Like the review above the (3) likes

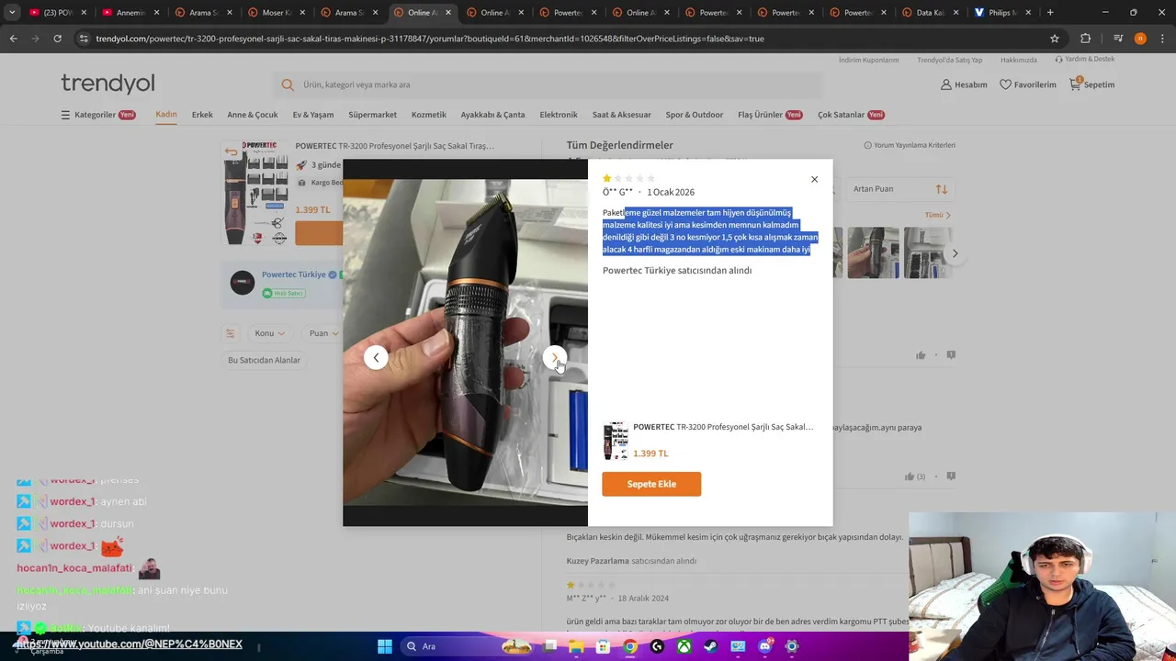tap(921, 355)
